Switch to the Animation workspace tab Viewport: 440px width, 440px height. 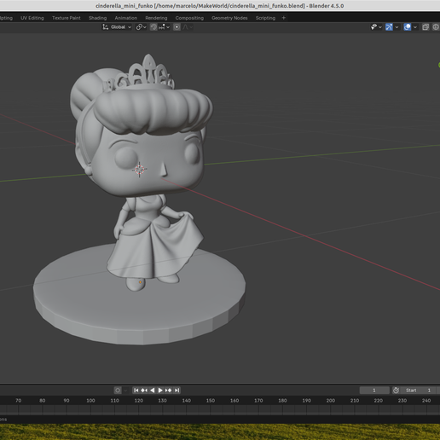(x=126, y=18)
